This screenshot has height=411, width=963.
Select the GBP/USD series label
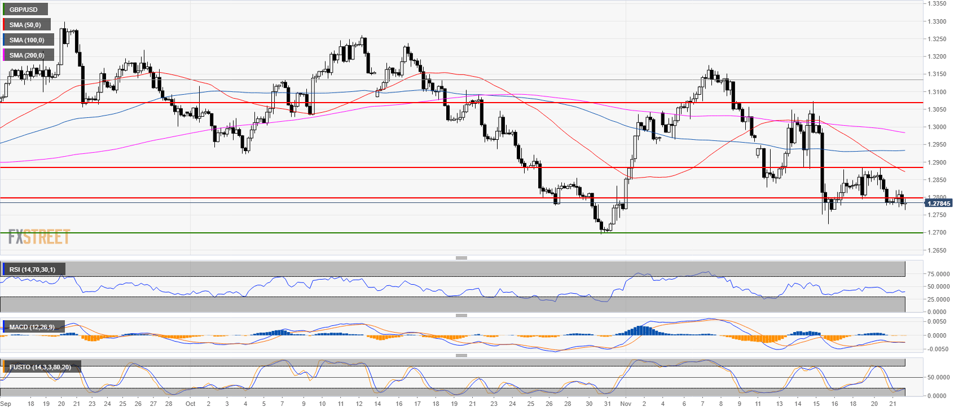click(x=24, y=10)
